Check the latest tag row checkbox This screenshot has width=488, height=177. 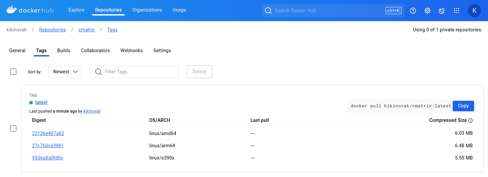tap(13, 128)
